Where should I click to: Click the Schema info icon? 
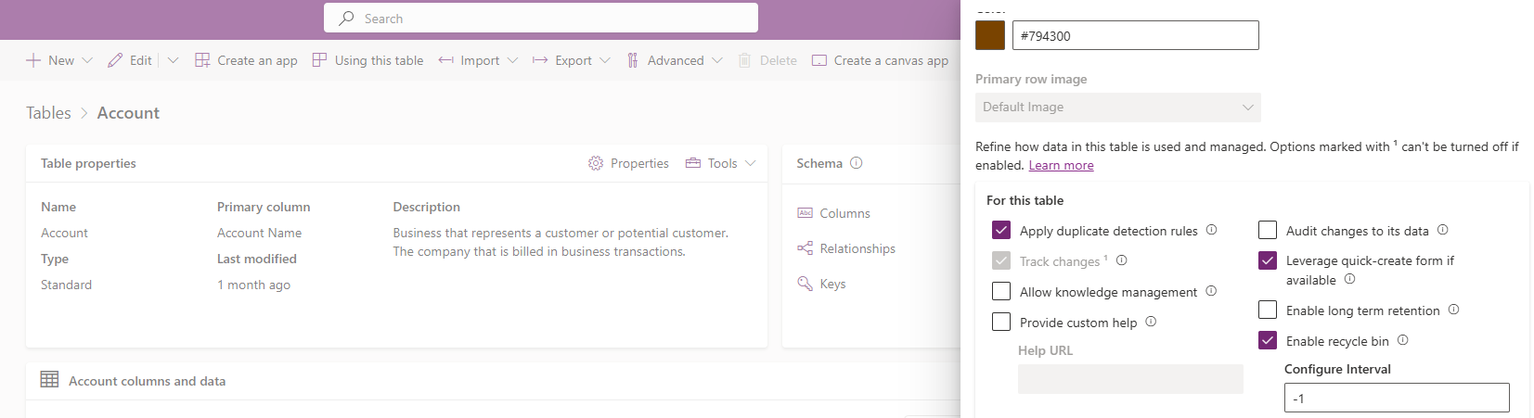857,163
